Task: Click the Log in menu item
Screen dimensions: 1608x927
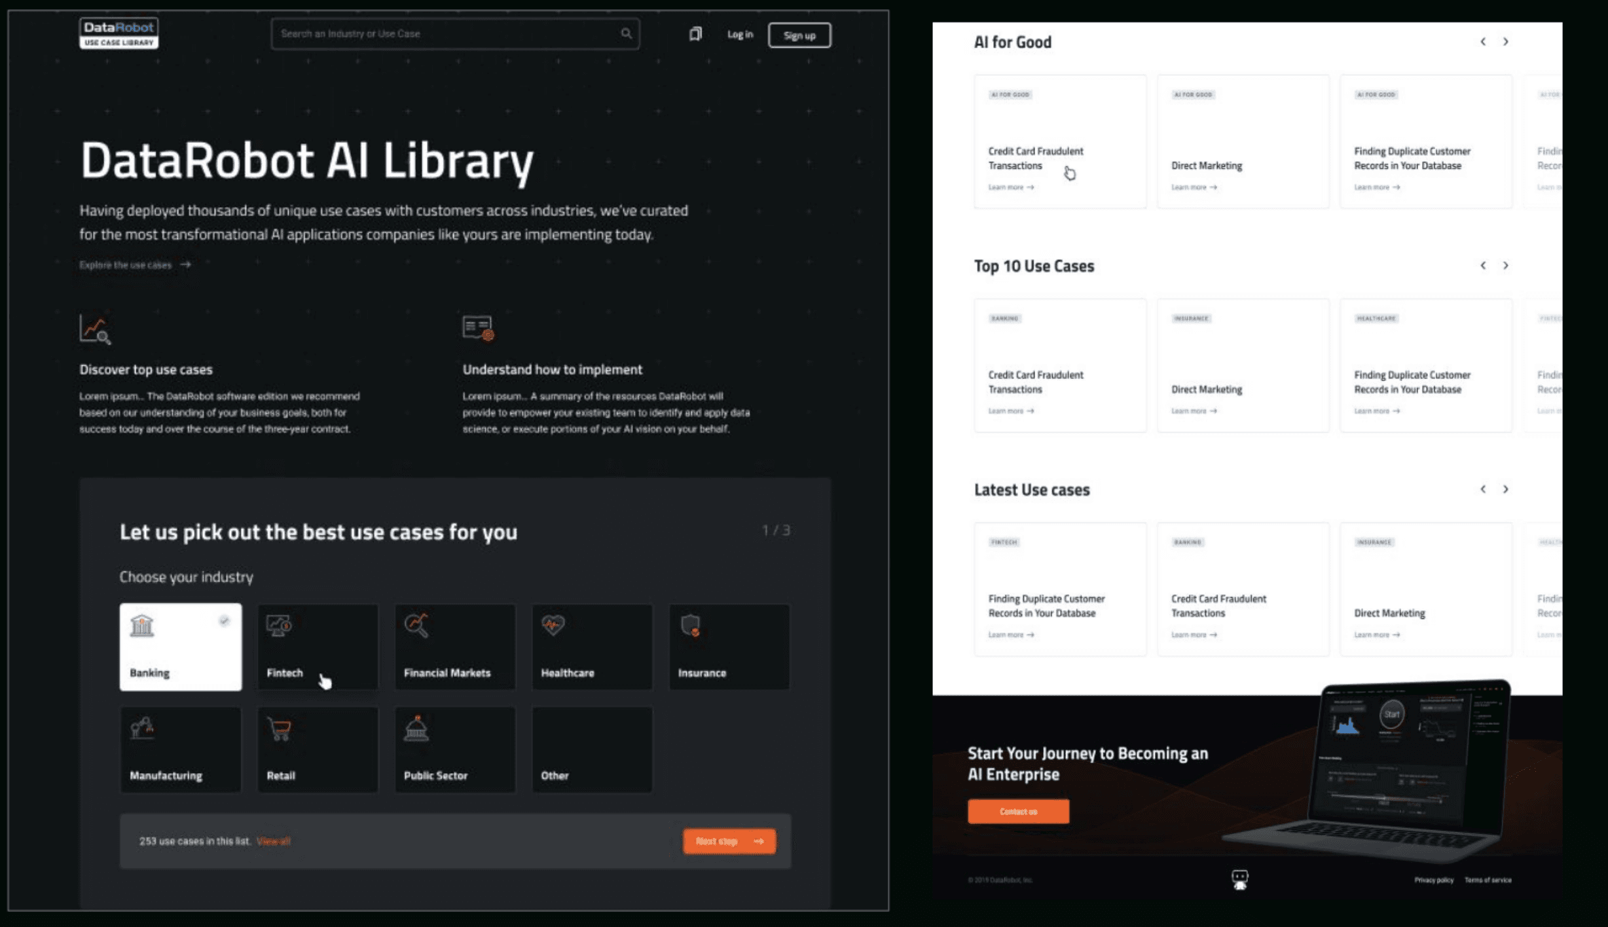Action: 740,34
